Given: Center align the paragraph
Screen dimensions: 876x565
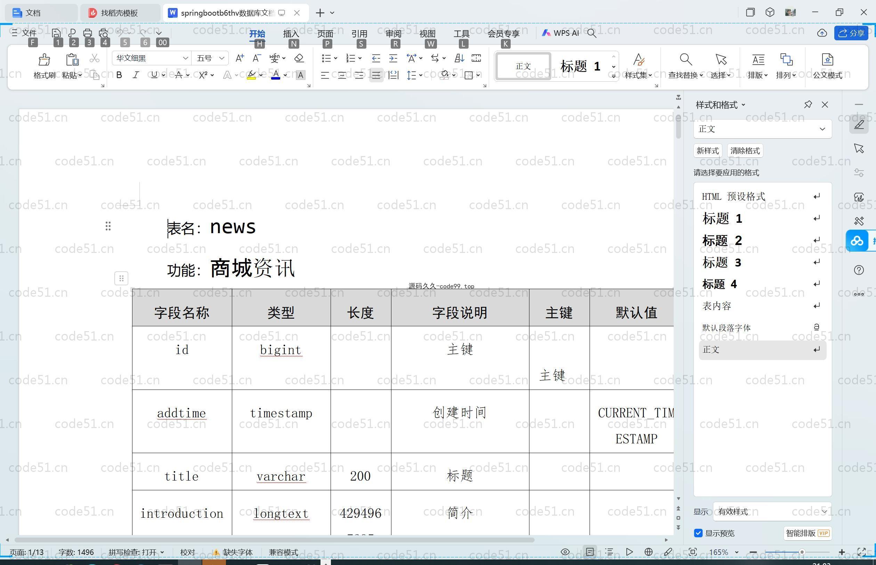Looking at the screenshot, I should (342, 75).
